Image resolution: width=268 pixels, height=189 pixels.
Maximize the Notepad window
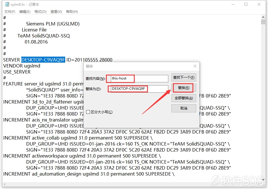(246, 4)
